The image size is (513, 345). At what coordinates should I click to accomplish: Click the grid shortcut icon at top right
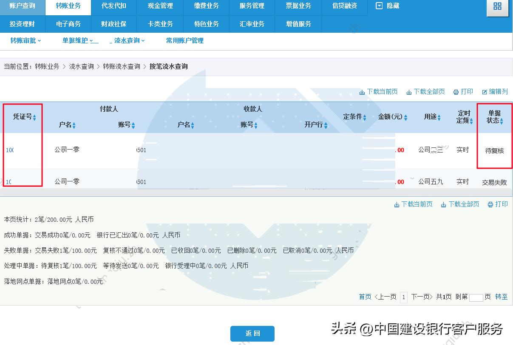[x=498, y=8]
